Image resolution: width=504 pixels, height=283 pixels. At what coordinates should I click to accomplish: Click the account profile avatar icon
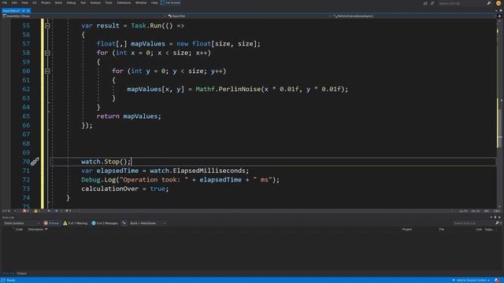tap(498, 3)
